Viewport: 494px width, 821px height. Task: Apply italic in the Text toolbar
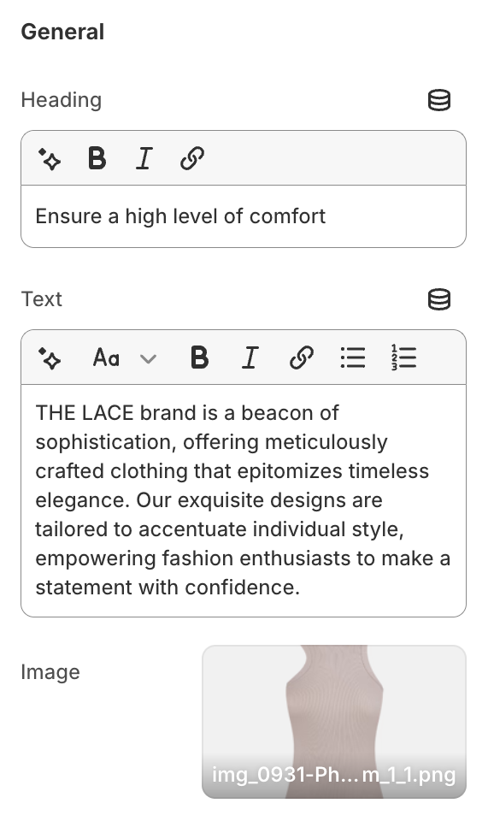(x=250, y=358)
